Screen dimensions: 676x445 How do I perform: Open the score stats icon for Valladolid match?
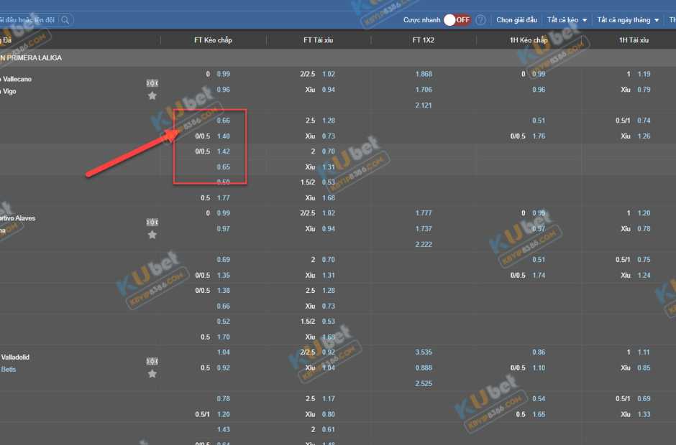[152, 360]
